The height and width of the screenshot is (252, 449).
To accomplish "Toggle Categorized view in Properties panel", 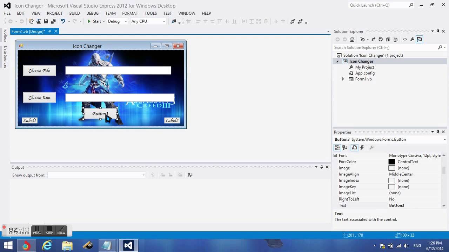I will [x=337, y=148].
